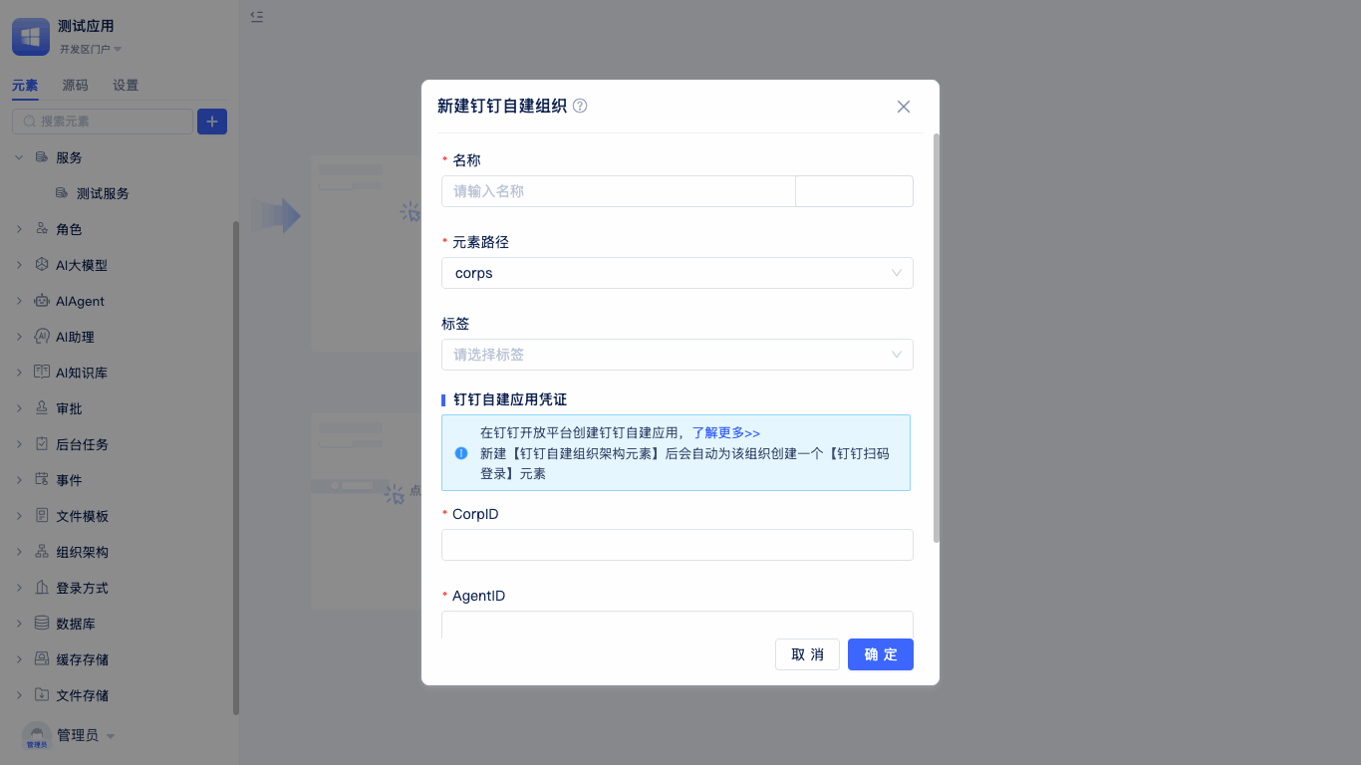This screenshot has width=1361, height=765.
Task: Click the AI助理 category icon
Action: (x=42, y=337)
